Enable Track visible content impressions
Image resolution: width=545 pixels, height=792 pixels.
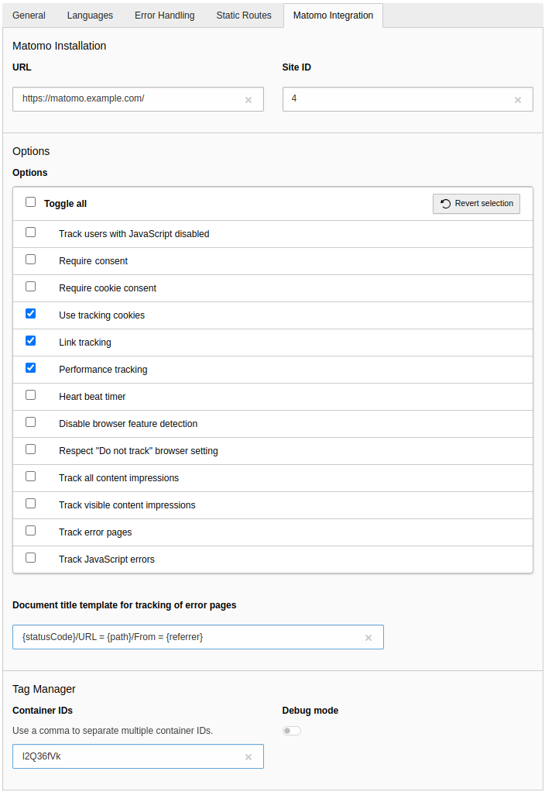click(x=31, y=504)
